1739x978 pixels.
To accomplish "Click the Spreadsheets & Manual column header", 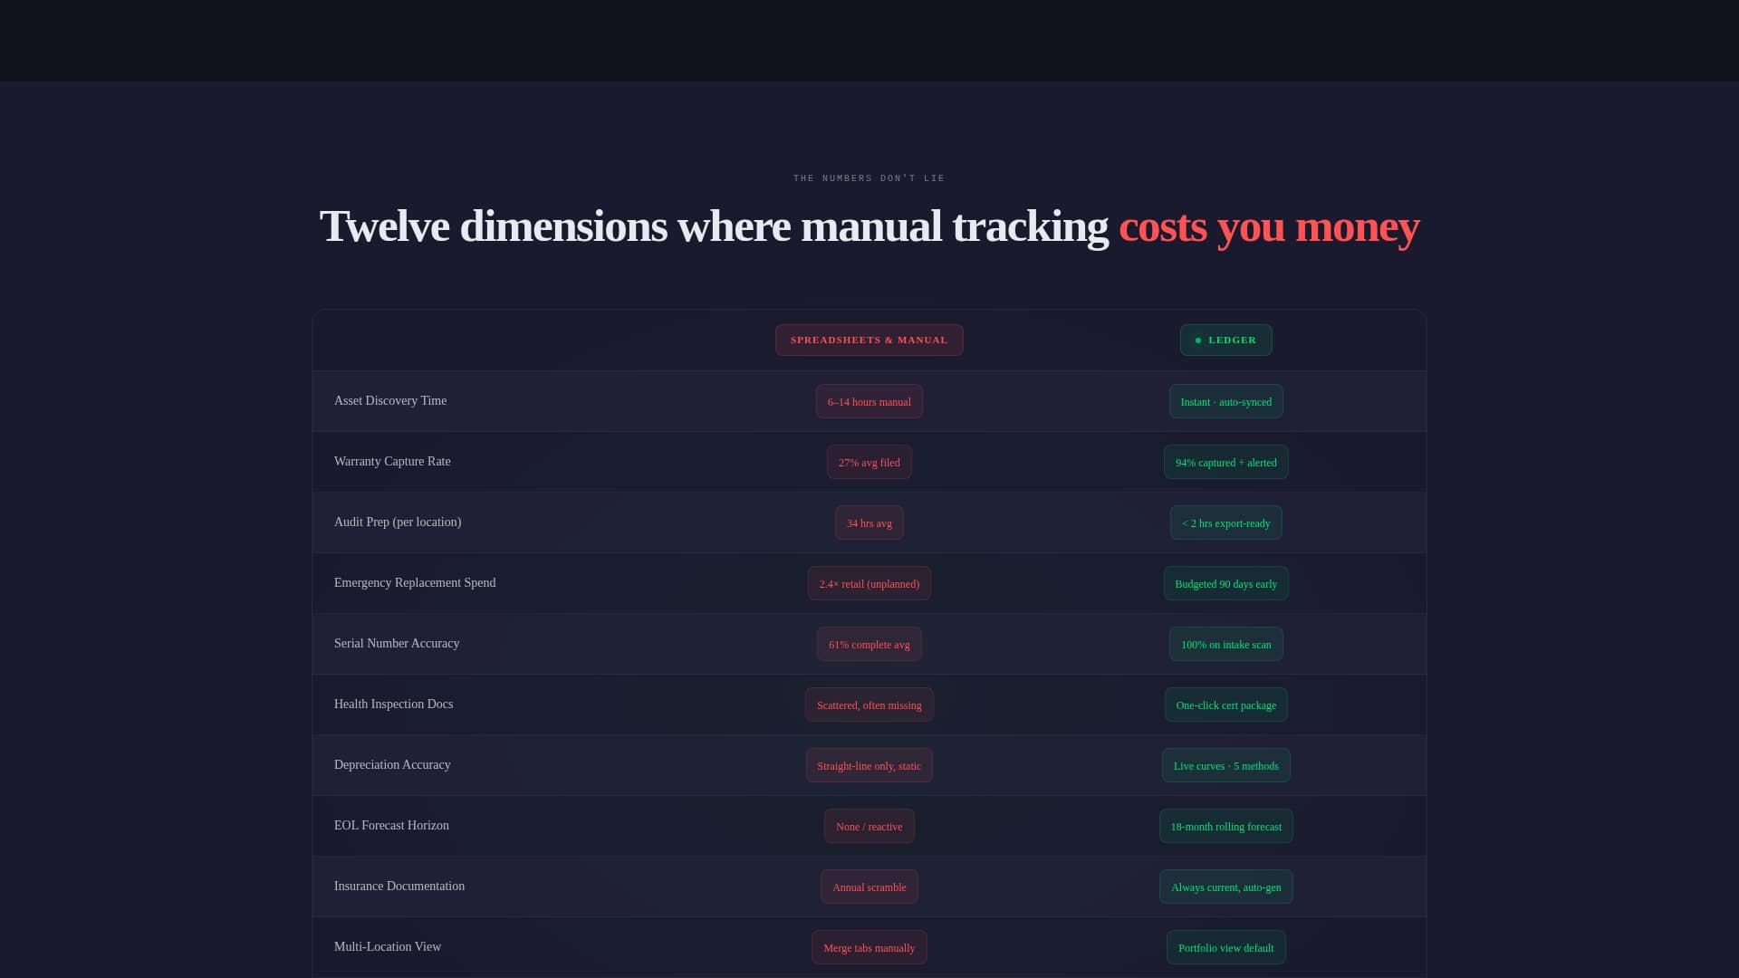I will coord(869,340).
